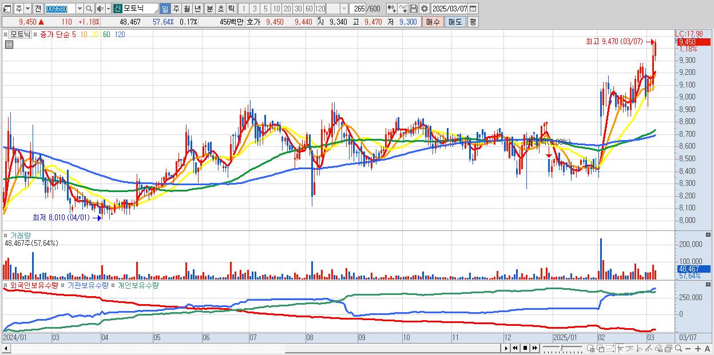Select interval 10 button
Viewport: 714px width, 355px height.
(x=276, y=9)
